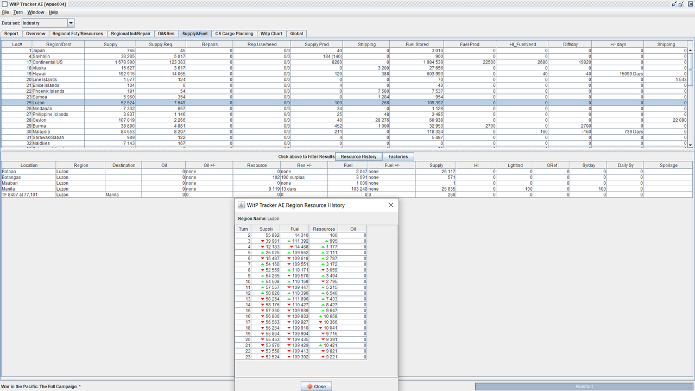Viewport: 695px width, 391px height.
Task: Click the Close button in resource history dialog
Action: coord(317,386)
